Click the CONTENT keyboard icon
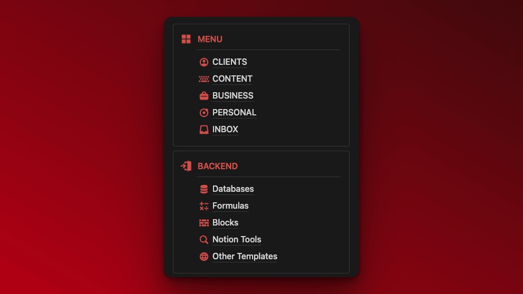The image size is (523, 294). [204, 79]
